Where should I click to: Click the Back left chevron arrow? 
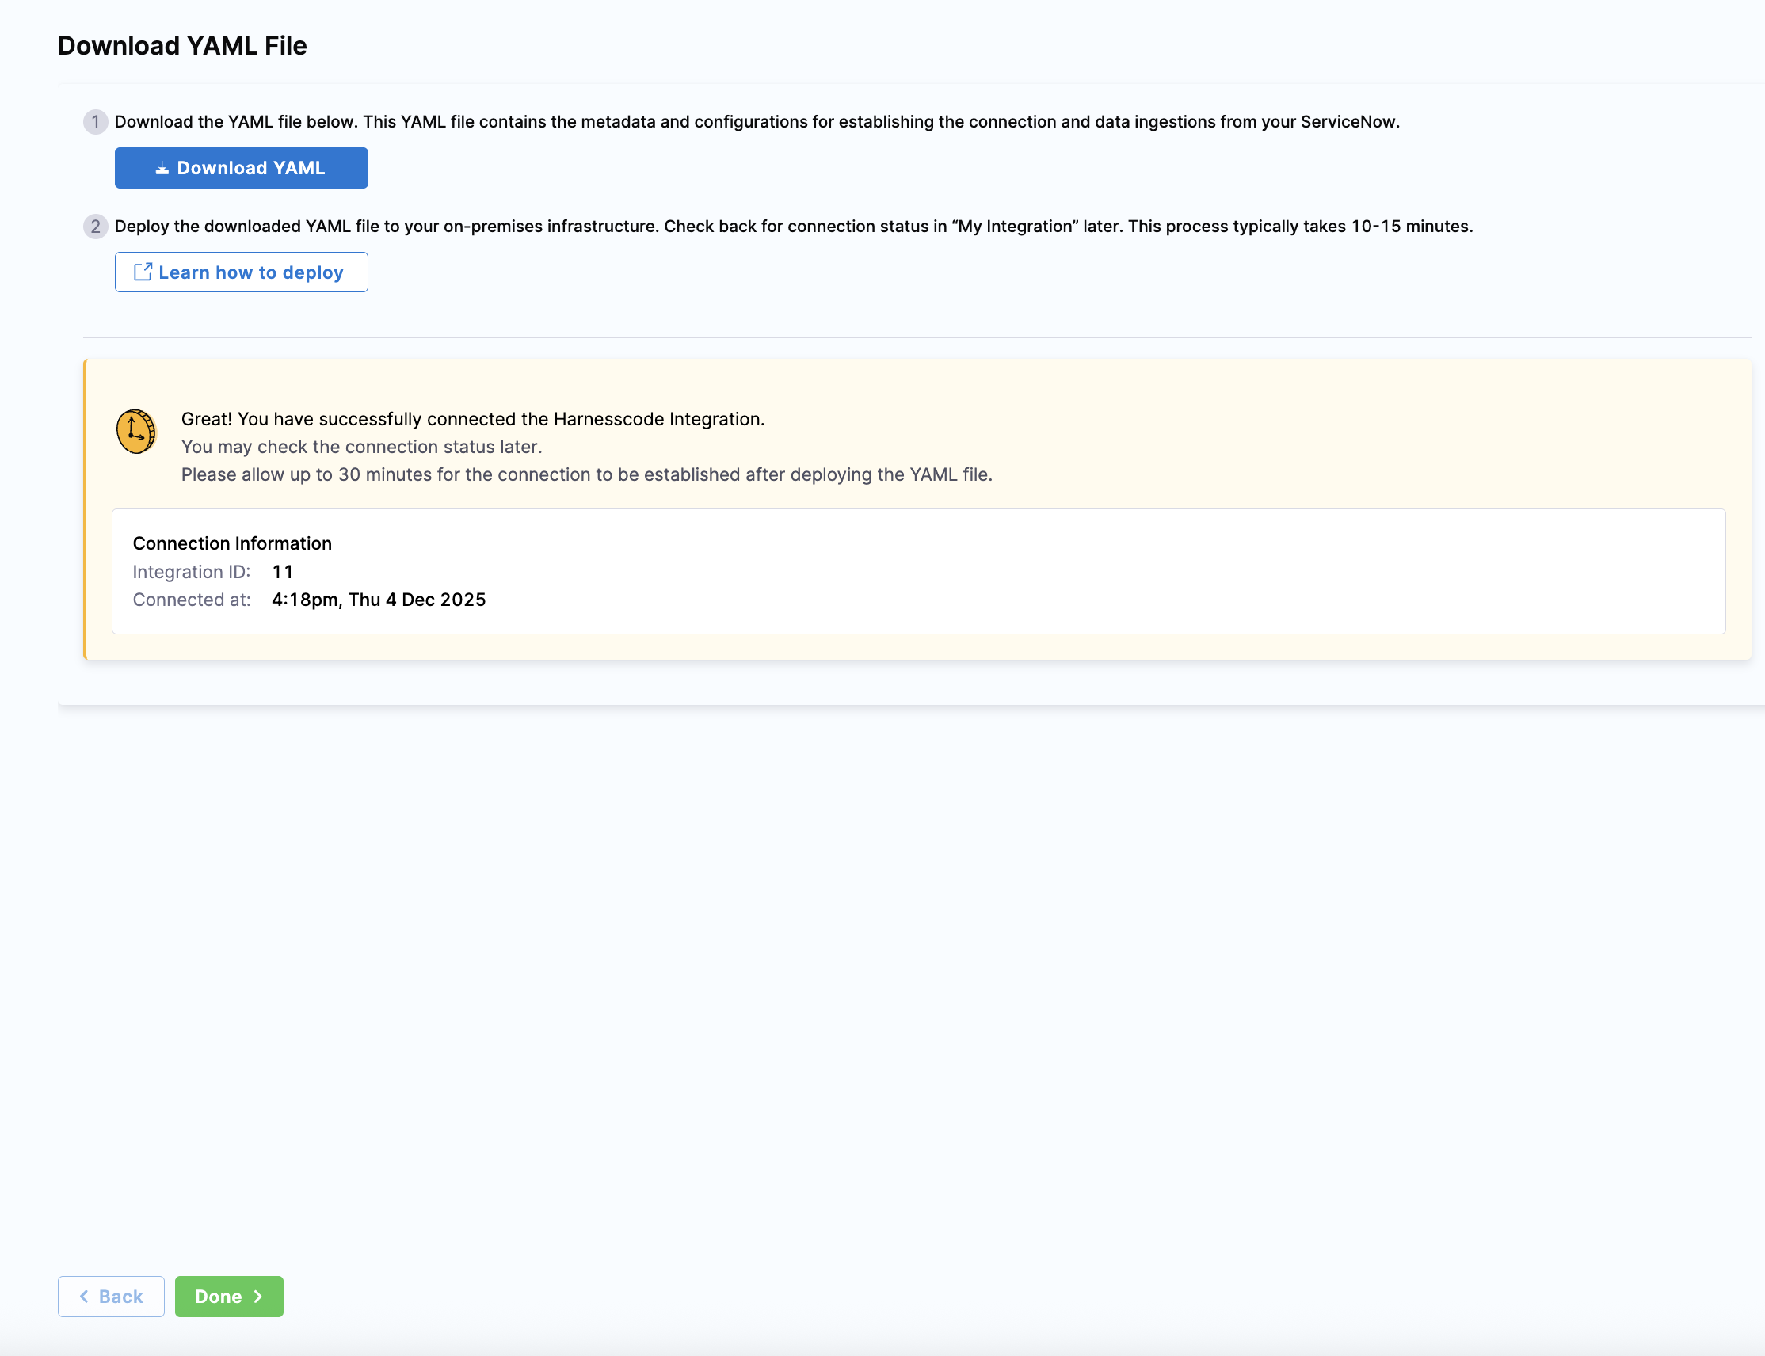(84, 1297)
